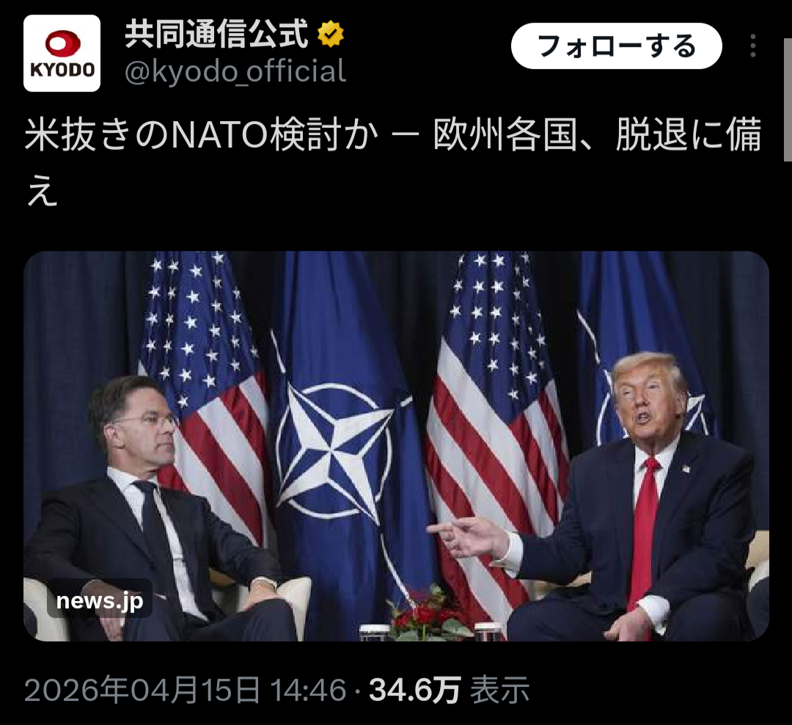The image size is (792, 725).
Task: Click the pointing hand in the photo
Action: 465,537
